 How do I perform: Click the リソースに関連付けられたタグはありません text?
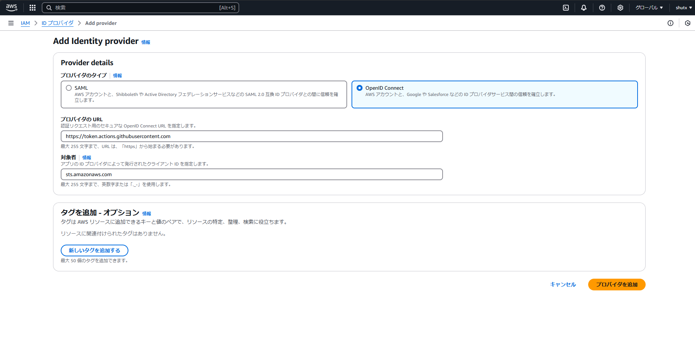pyautogui.click(x=114, y=234)
